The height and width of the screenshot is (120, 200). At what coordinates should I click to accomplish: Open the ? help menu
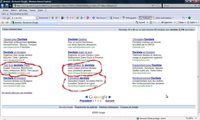tap(46, 10)
